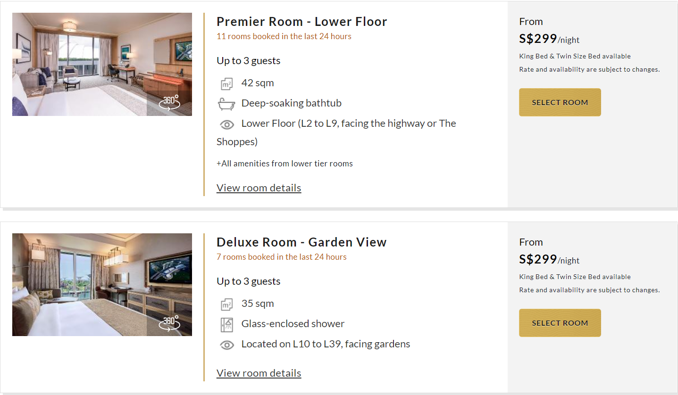Open the Deluxe Room photo thumbnail

point(102,285)
